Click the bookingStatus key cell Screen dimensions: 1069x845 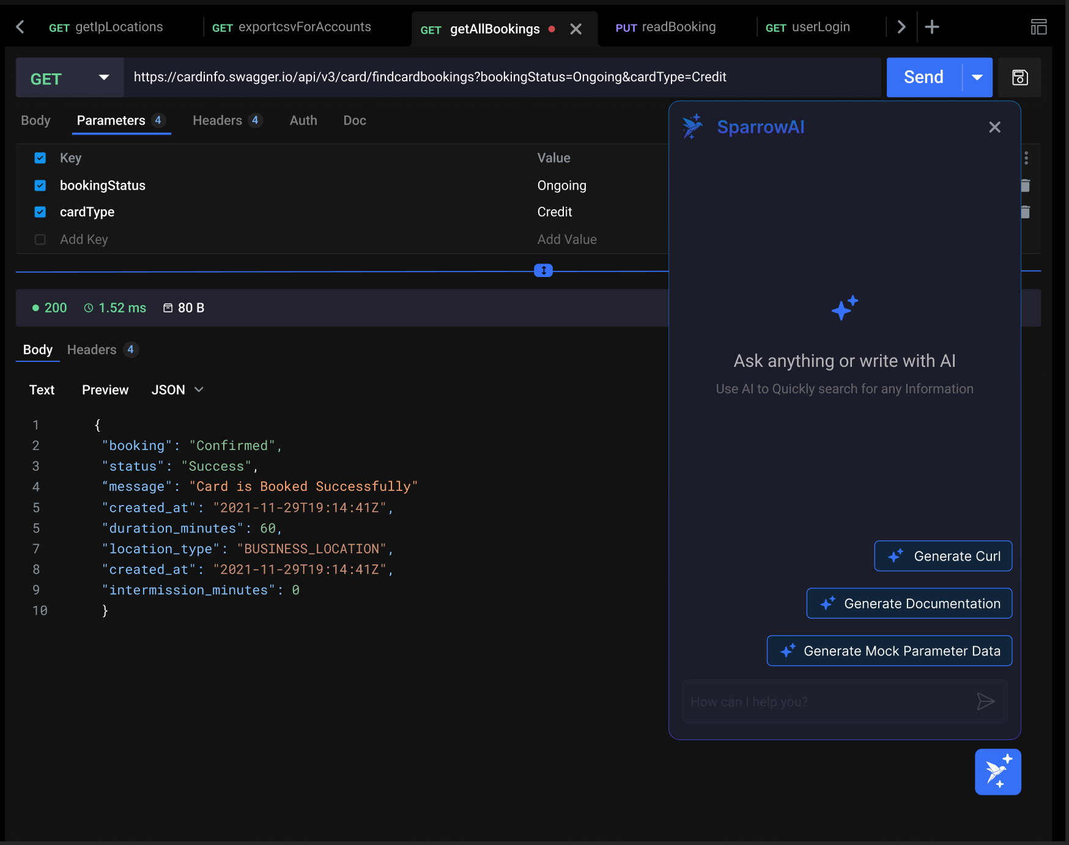pyautogui.click(x=103, y=185)
